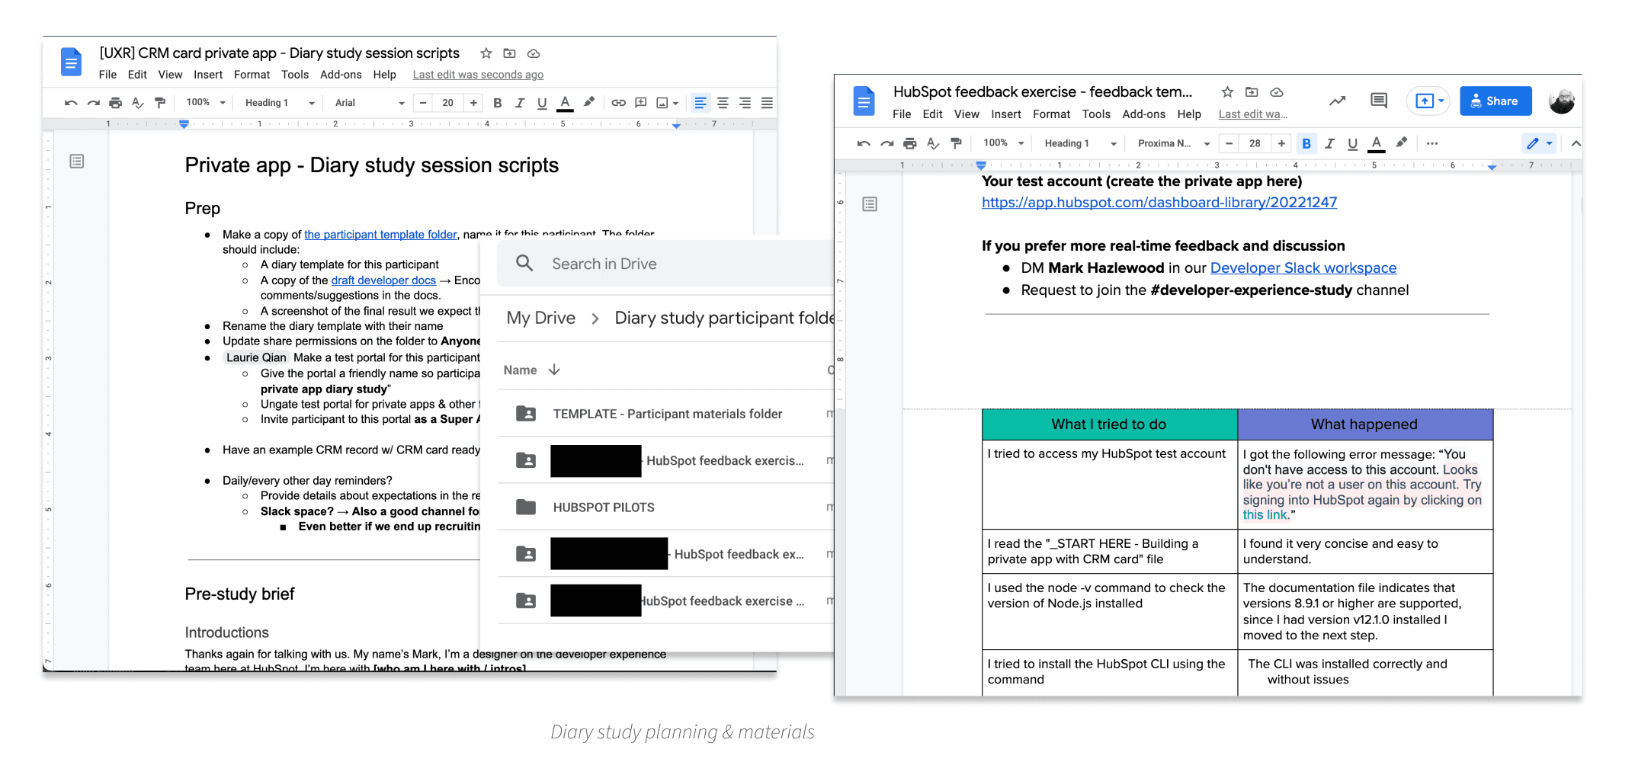Open Heading 1 style dropdown in Diary study scripts
1635x762 pixels.
pyautogui.click(x=279, y=103)
